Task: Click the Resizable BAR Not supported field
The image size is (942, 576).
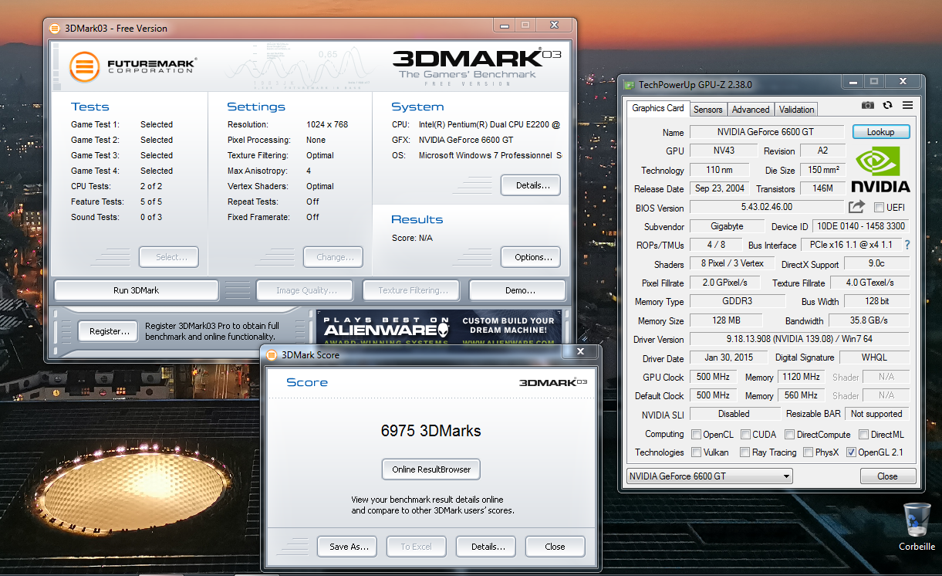Action: (x=876, y=414)
